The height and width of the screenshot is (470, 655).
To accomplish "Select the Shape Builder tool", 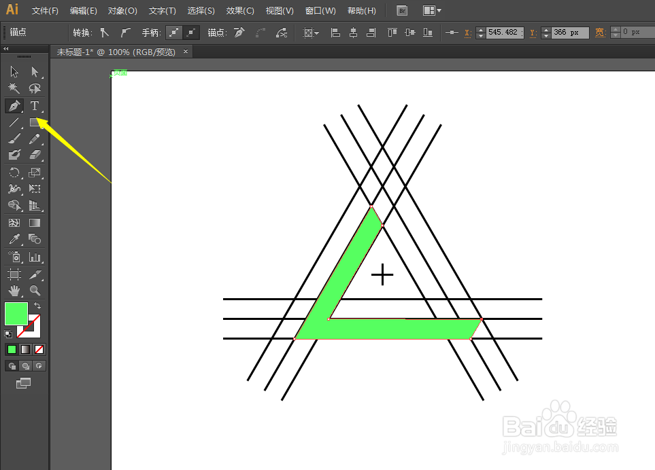I will (x=14, y=205).
